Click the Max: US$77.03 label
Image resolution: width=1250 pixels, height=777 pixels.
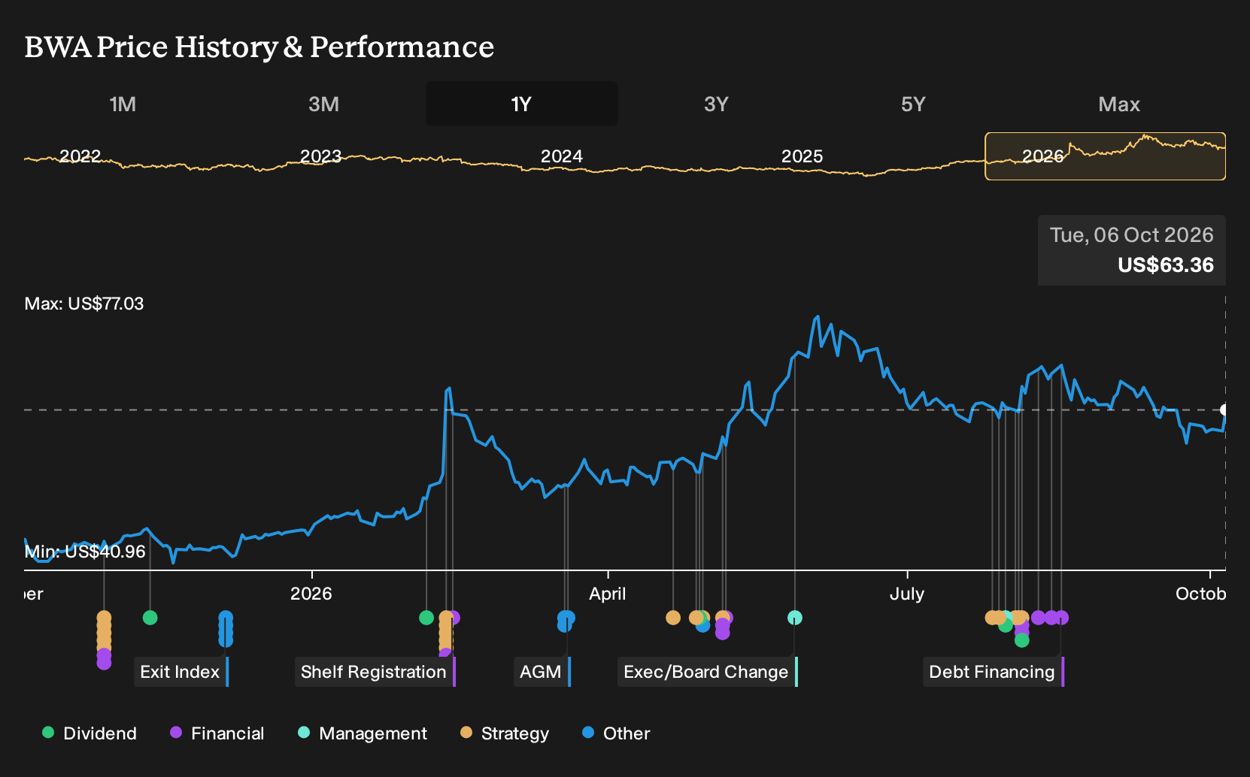pyautogui.click(x=84, y=304)
